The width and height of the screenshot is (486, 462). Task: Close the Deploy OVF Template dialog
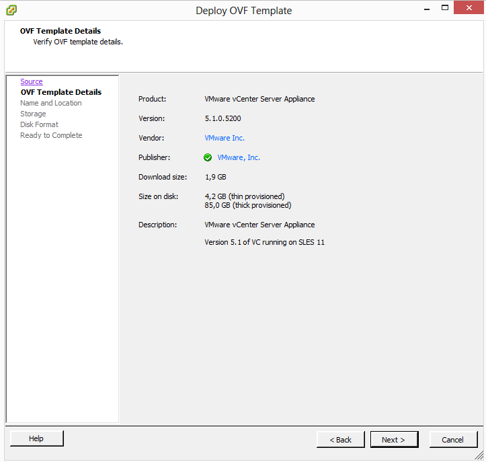tap(469, 8)
